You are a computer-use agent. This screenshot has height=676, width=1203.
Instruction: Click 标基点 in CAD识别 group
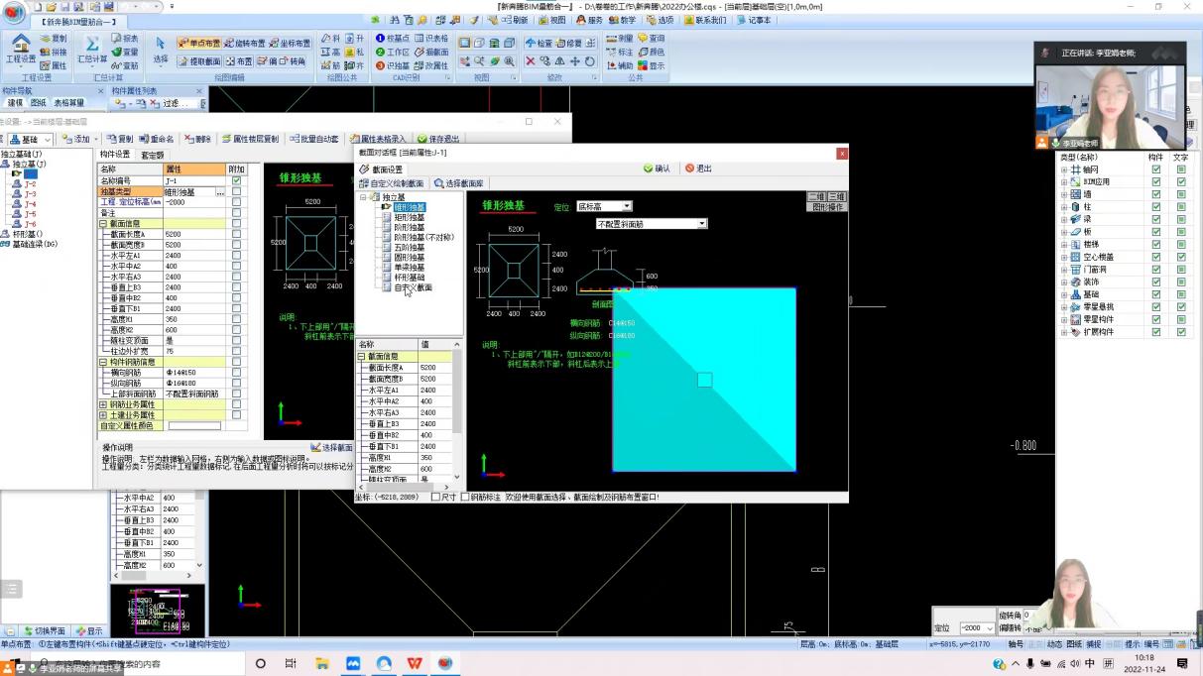[x=393, y=39]
